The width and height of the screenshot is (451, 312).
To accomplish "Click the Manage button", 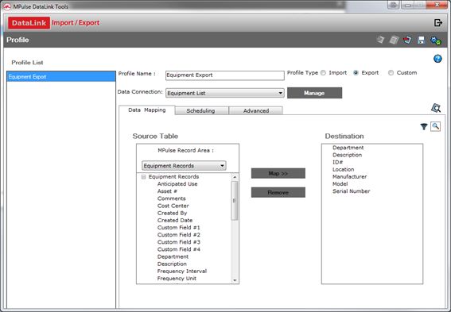I will [x=314, y=93].
